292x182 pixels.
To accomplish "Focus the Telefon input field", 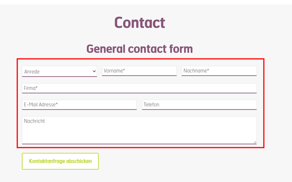I will point(199,105).
